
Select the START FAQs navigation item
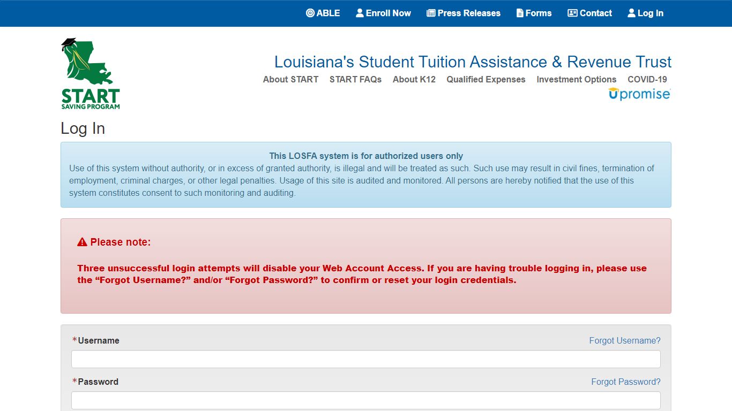pos(355,79)
